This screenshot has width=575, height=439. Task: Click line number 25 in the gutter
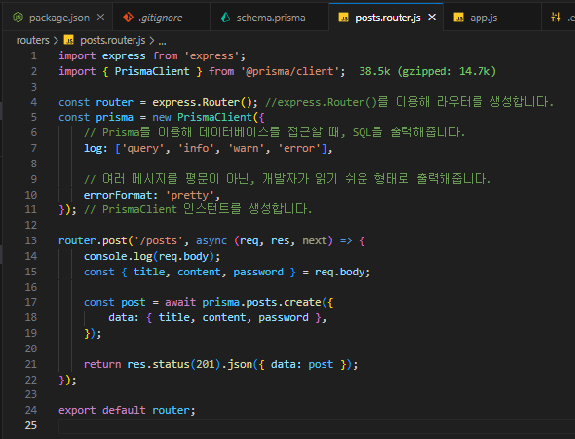[x=31, y=425]
